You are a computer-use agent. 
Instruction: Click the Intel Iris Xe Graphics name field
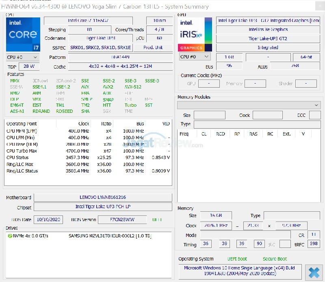[x=268, y=30]
